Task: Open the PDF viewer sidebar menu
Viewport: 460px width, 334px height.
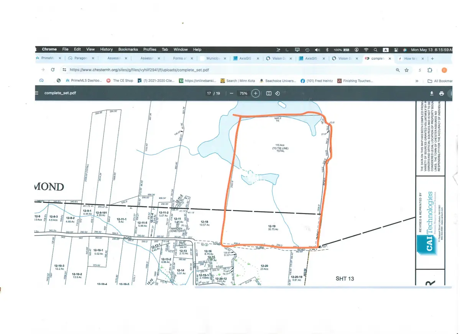Action: coord(36,93)
